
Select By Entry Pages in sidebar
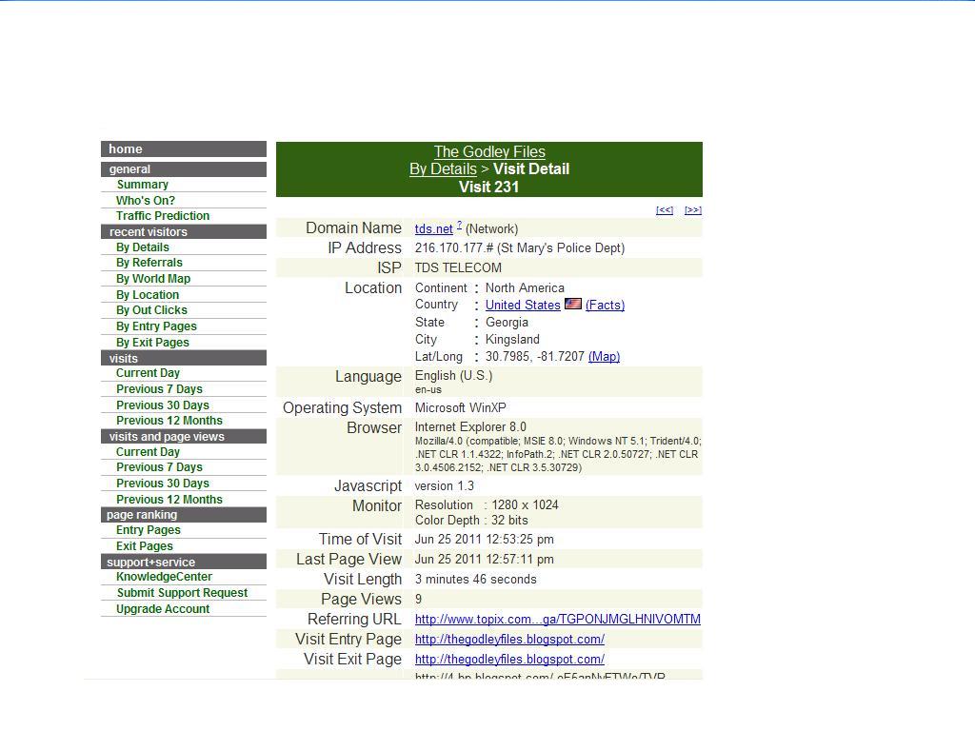click(x=156, y=326)
